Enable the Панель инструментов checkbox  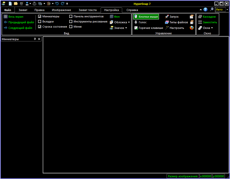(71, 16)
